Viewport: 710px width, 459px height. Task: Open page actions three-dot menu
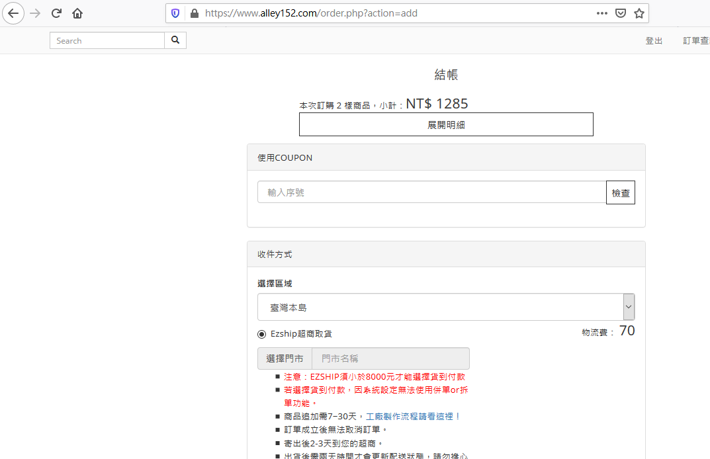pos(601,13)
